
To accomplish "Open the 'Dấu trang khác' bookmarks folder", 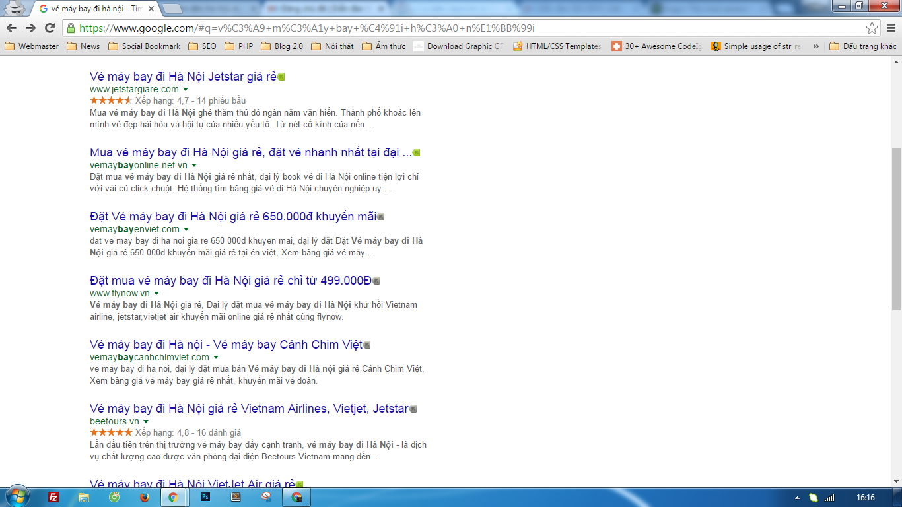I will 862,46.
